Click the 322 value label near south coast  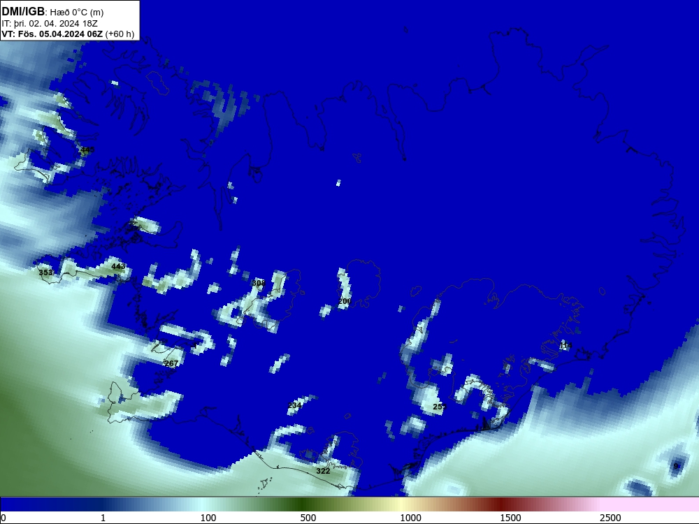[323, 471]
